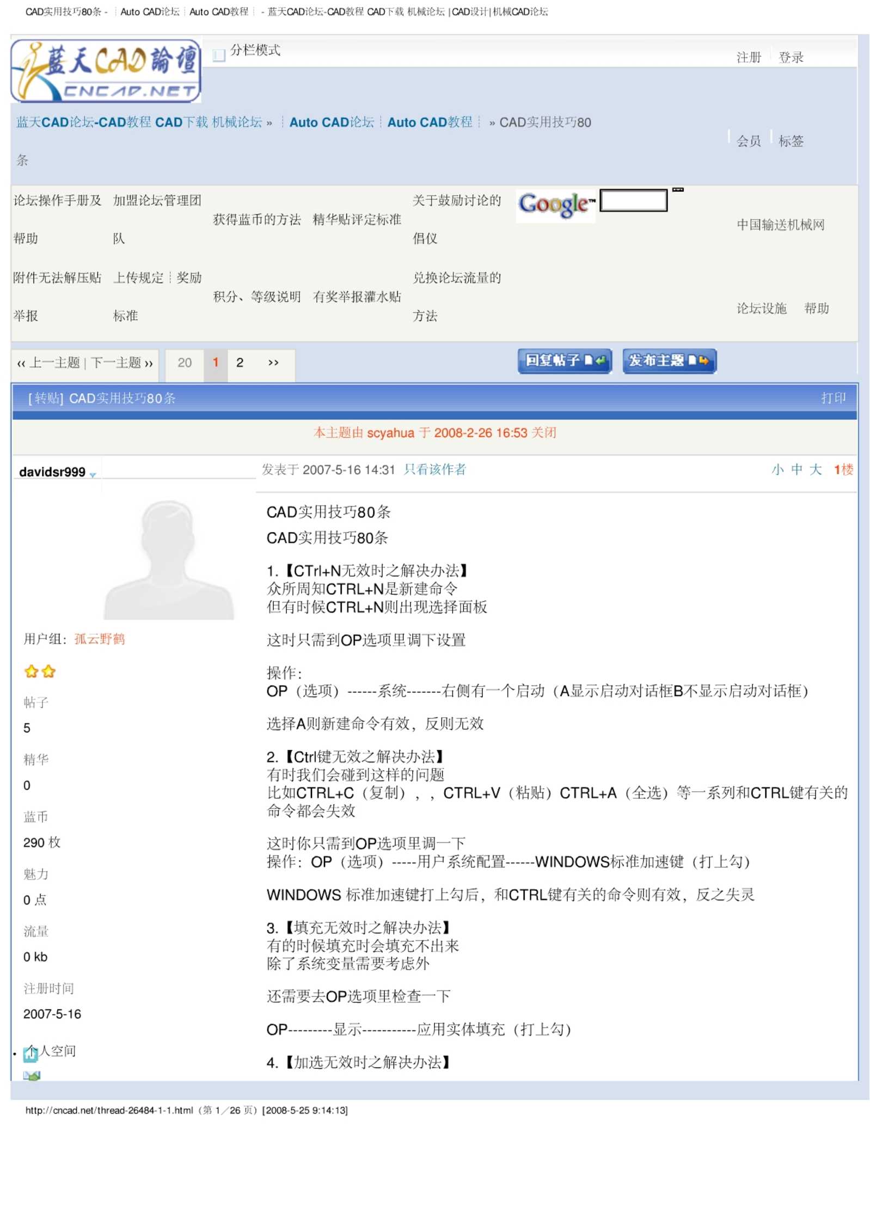Screen dimensions: 870x1223
Task: Open user group 孤云野鹤 link
Action: pos(100,639)
